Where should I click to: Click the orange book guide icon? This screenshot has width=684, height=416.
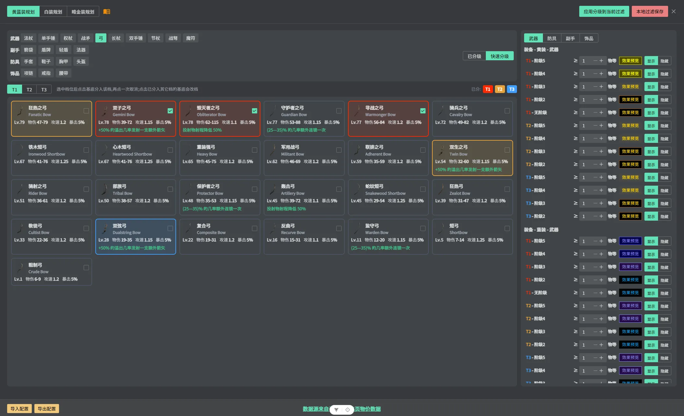tap(107, 12)
